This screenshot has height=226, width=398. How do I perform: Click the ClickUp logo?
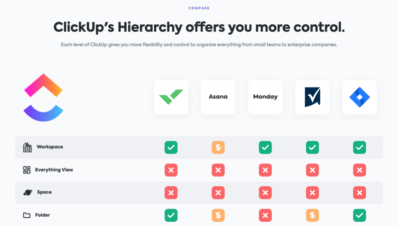point(44,98)
